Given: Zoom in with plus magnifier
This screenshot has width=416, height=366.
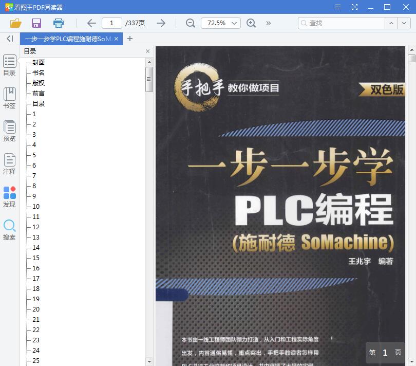Looking at the screenshot, I should pyautogui.click(x=251, y=23).
